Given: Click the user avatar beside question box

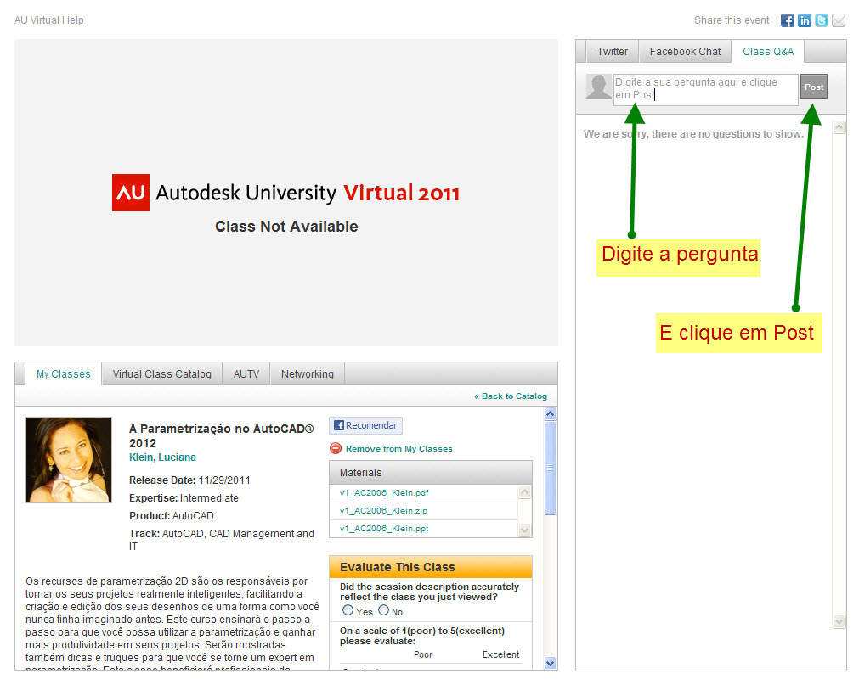Looking at the screenshot, I should coord(599,87).
